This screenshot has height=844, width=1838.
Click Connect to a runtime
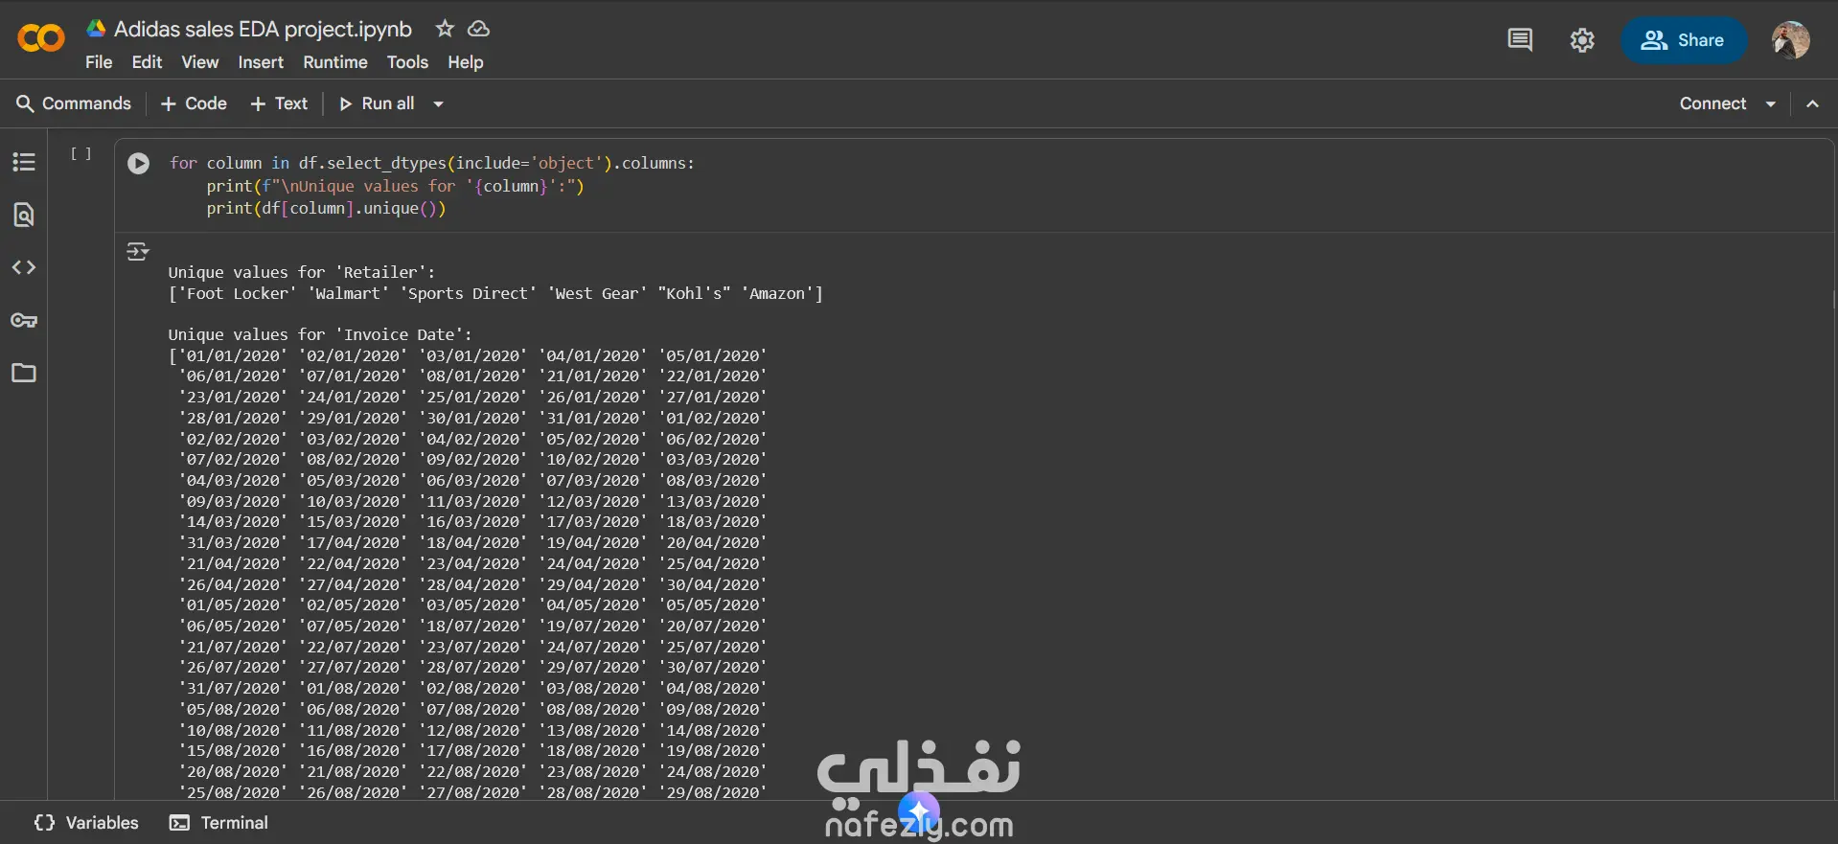[1712, 103]
